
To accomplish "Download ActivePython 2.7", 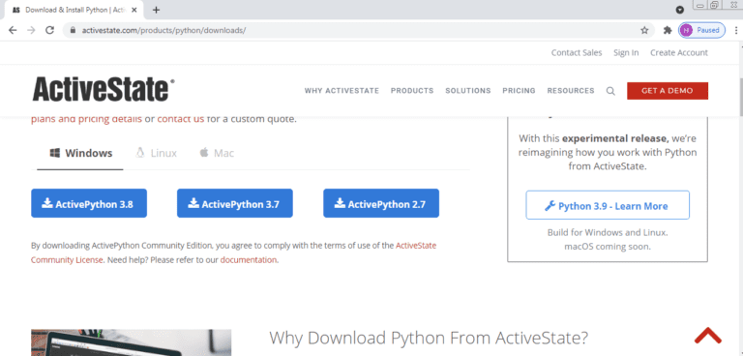I will (381, 203).
